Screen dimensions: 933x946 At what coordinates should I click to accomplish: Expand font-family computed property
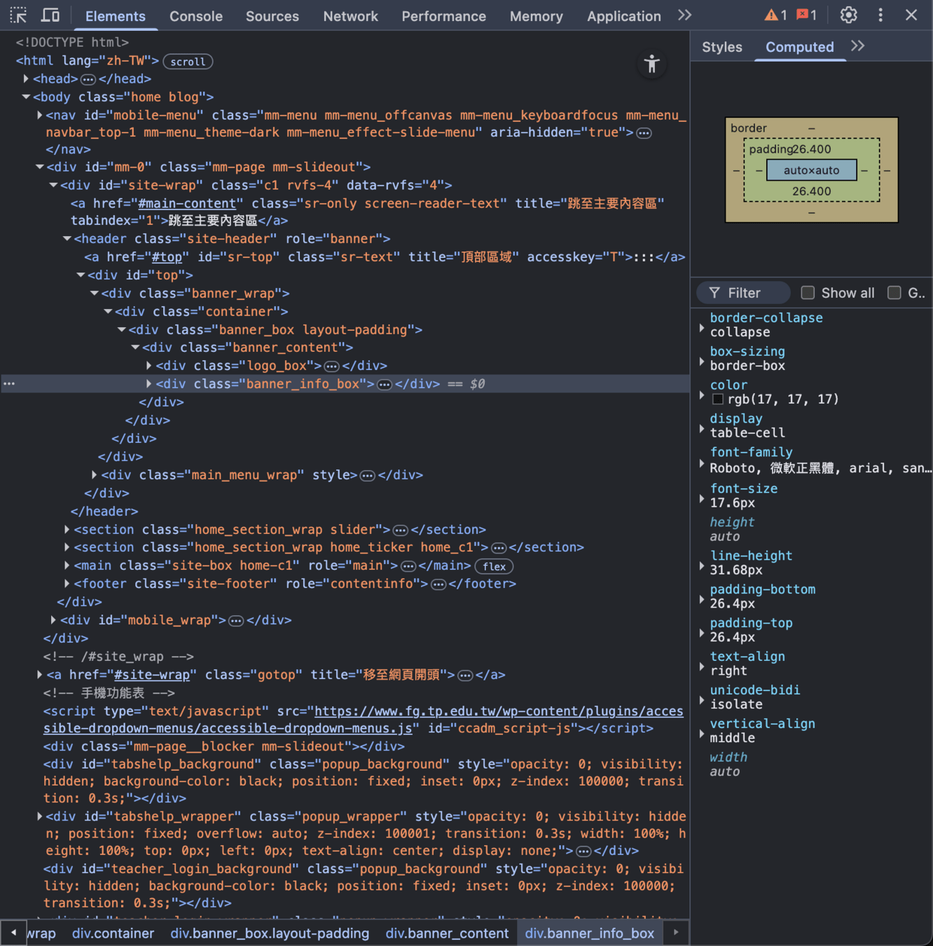click(702, 463)
